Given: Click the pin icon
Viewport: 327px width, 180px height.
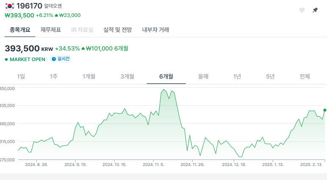Looking at the screenshot, I should (x=315, y=10).
